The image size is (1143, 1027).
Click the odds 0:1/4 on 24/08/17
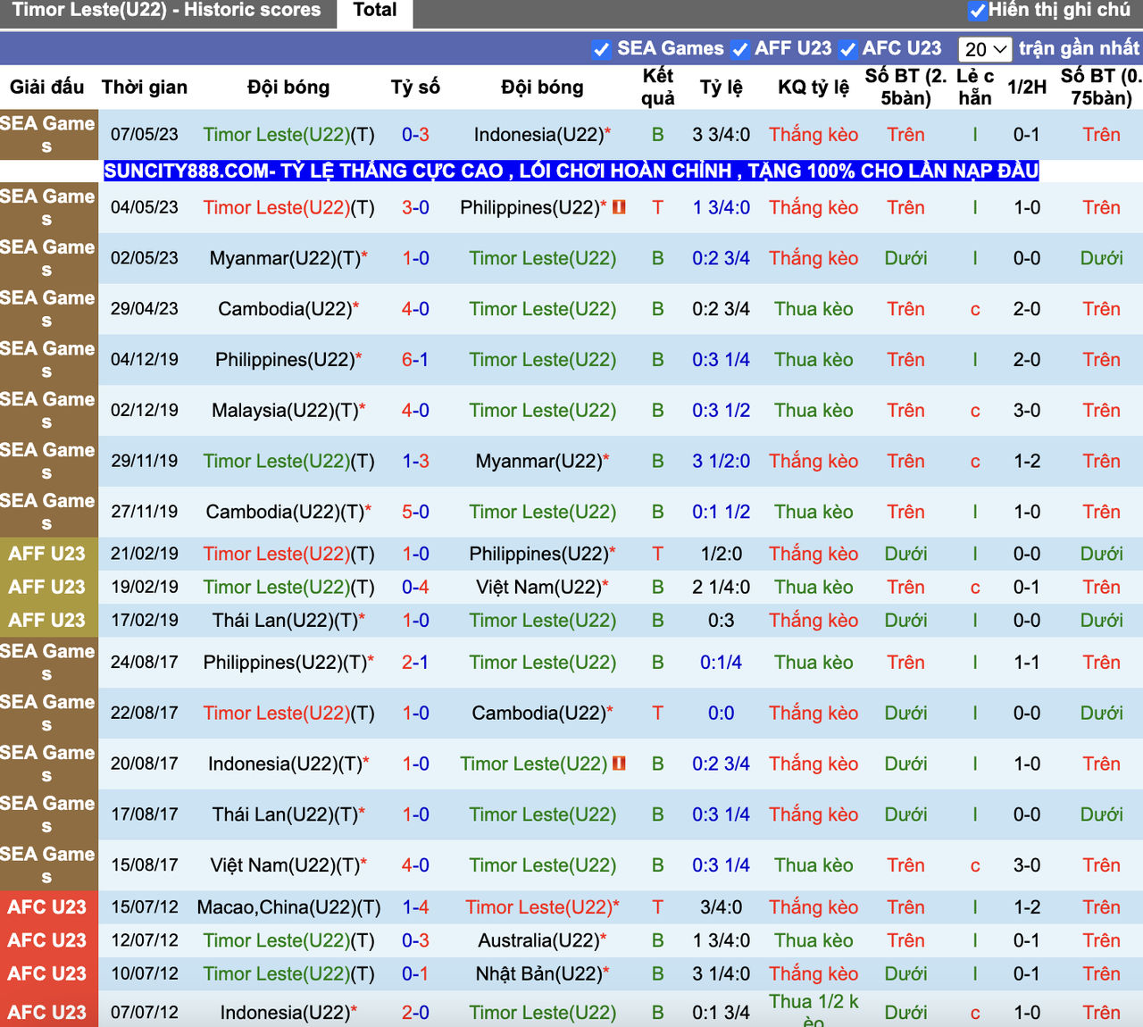pyautogui.click(x=722, y=663)
